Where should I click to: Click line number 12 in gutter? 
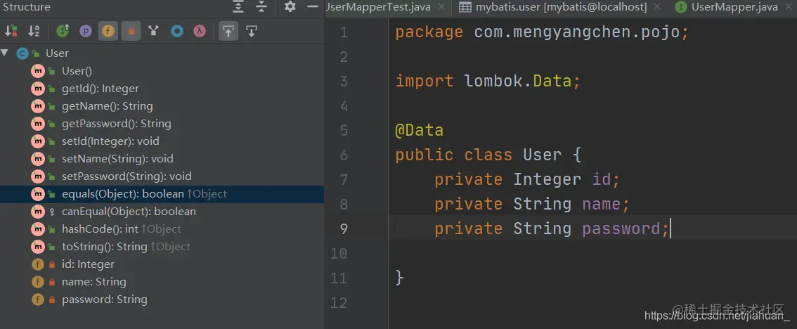coord(339,302)
